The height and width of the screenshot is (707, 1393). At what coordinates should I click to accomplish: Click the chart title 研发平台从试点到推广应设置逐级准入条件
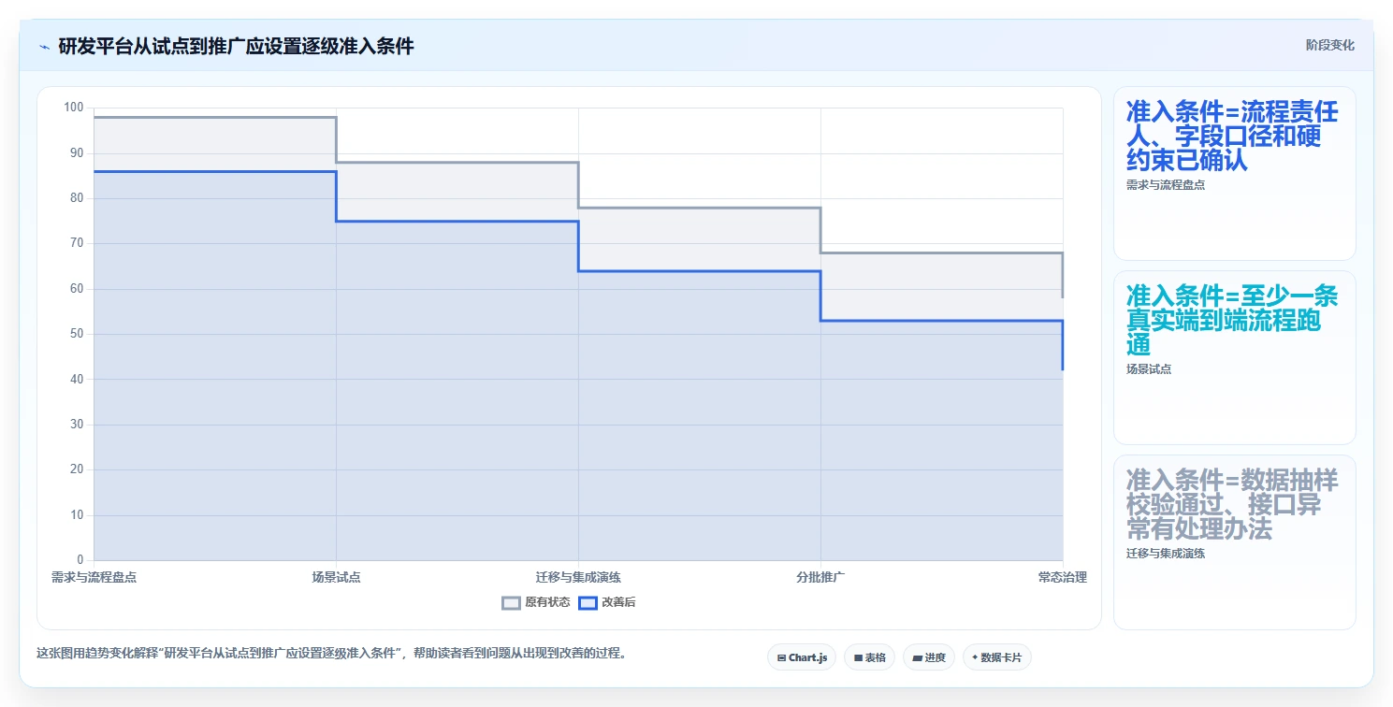coord(236,46)
